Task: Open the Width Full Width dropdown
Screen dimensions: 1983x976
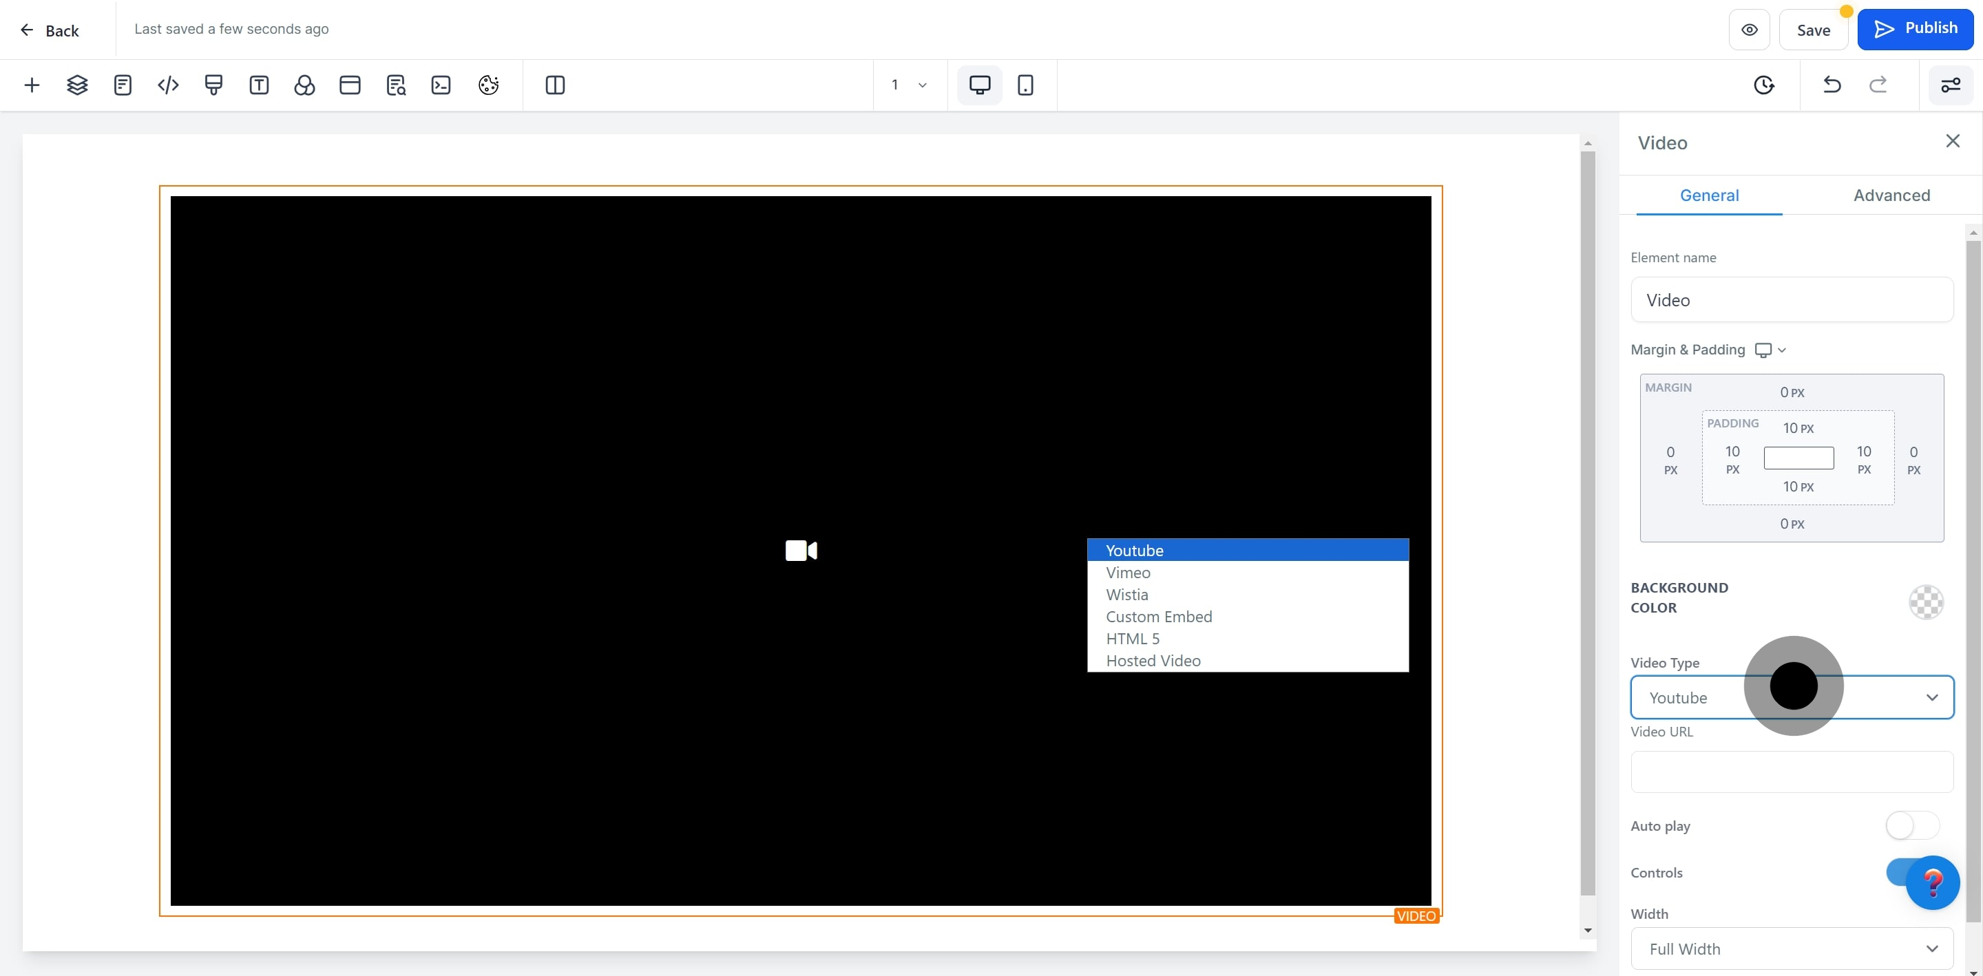Action: [1792, 948]
